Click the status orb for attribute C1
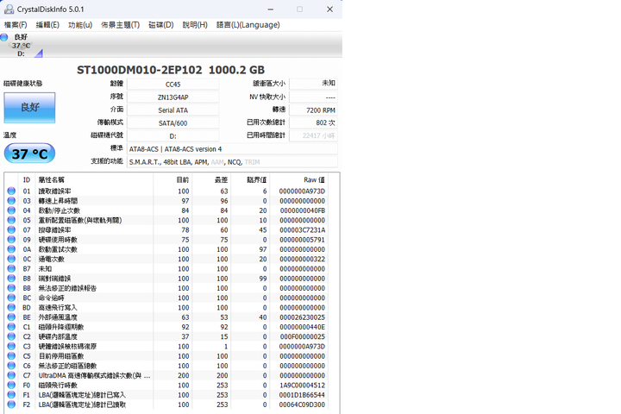Viewport: 621px width, 414px height. pos(11,327)
